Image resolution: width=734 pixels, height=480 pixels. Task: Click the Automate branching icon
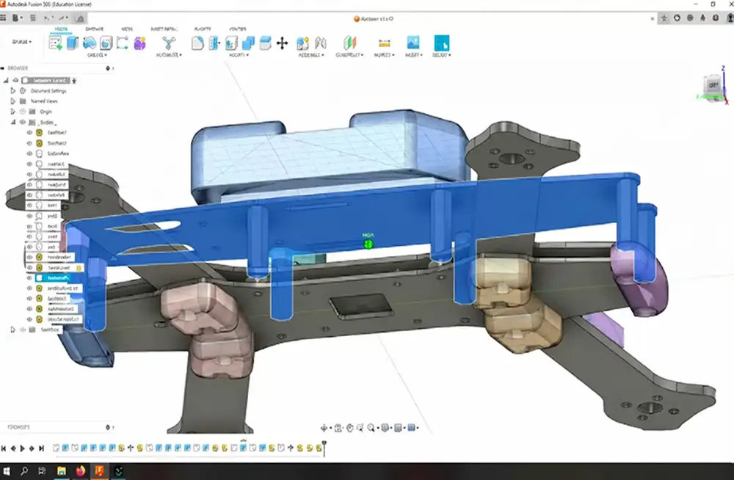(x=169, y=43)
